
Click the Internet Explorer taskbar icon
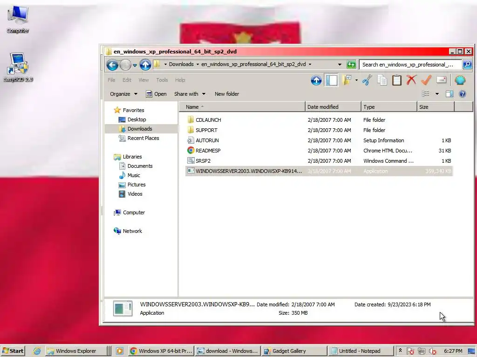point(37,351)
